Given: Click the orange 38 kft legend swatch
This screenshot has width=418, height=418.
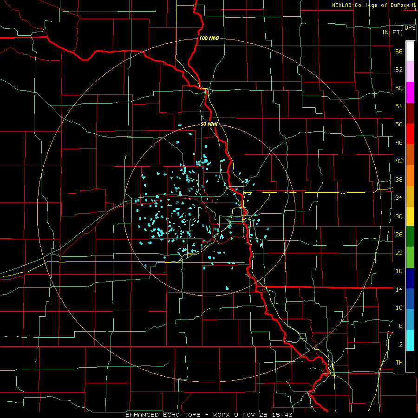Looking at the screenshot, I should 410,176.
